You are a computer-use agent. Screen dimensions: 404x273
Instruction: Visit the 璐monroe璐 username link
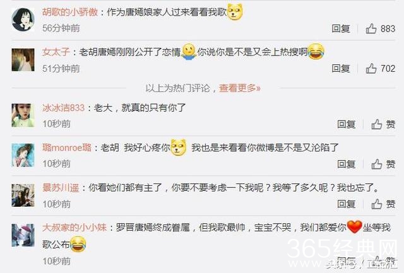(67, 148)
